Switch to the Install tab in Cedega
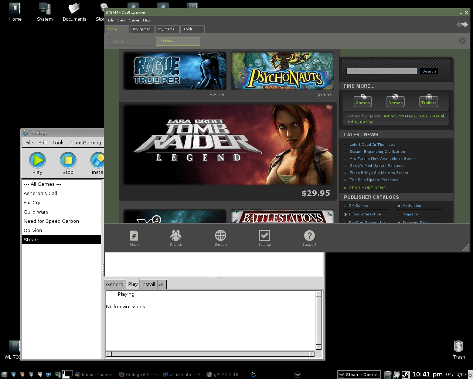The width and height of the screenshot is (473, 379). (148, 284)
